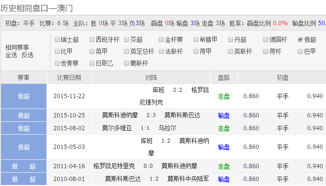Screen dimensions: 326x186
Task: Select the 荷甲 checkbox
Action: click(196, 51)
